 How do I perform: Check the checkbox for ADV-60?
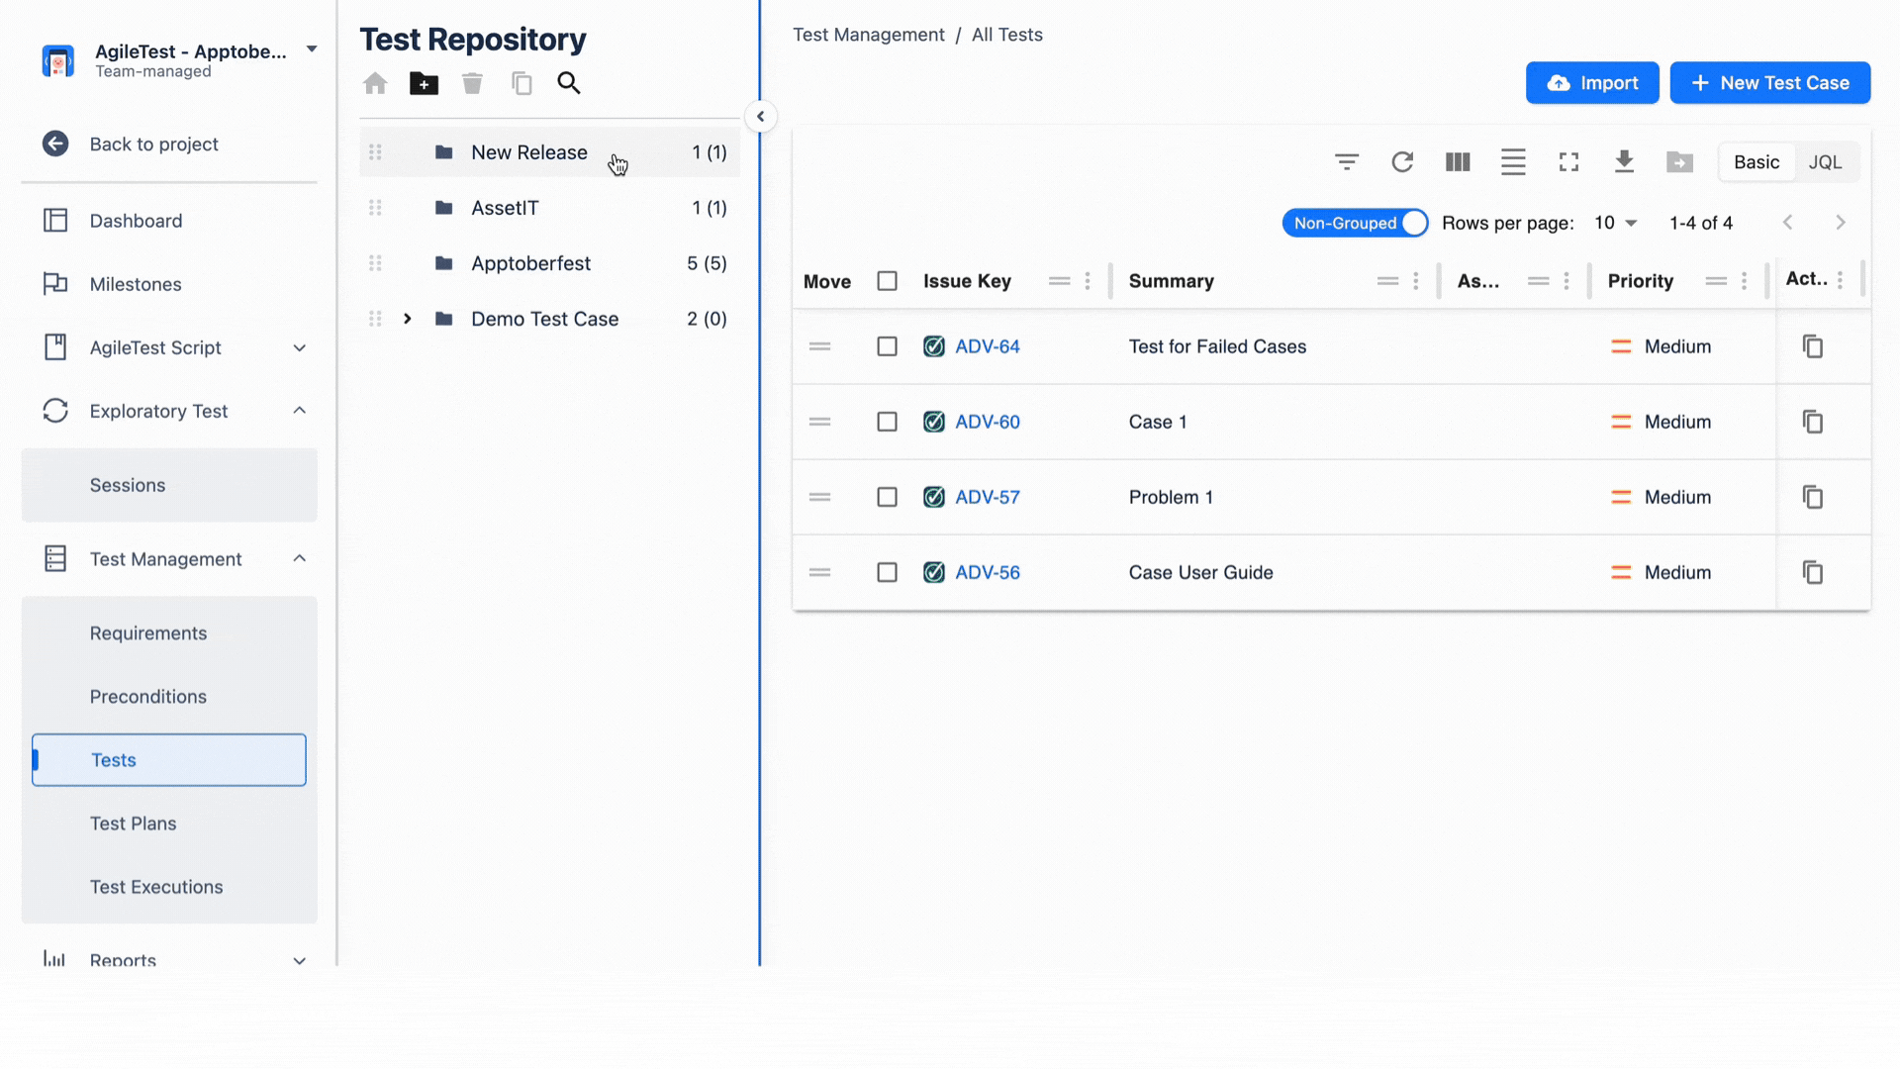coord(886,421)
